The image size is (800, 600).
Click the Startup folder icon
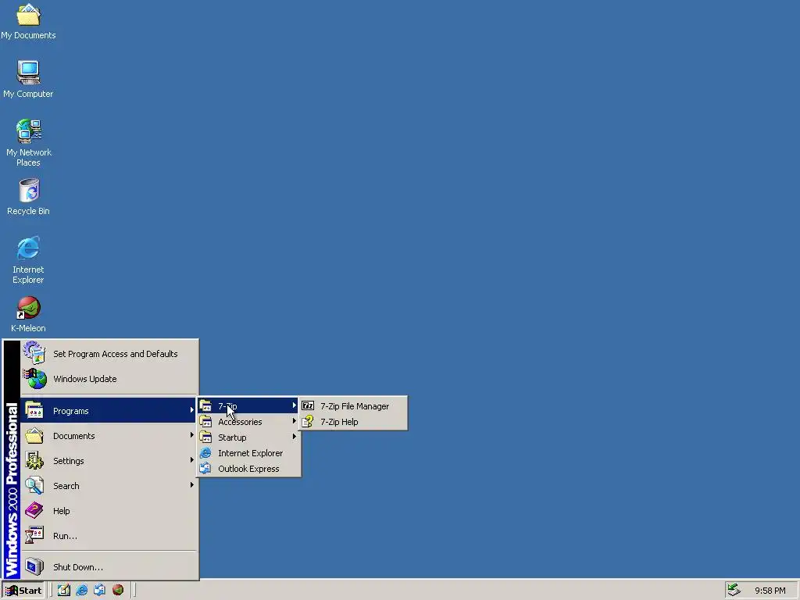pyautogui.click(x=205, y=437)
